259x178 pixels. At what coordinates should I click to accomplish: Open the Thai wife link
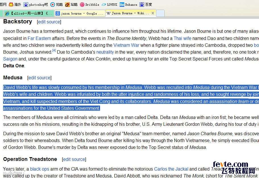pyautogui.click(x=182, y=38)
